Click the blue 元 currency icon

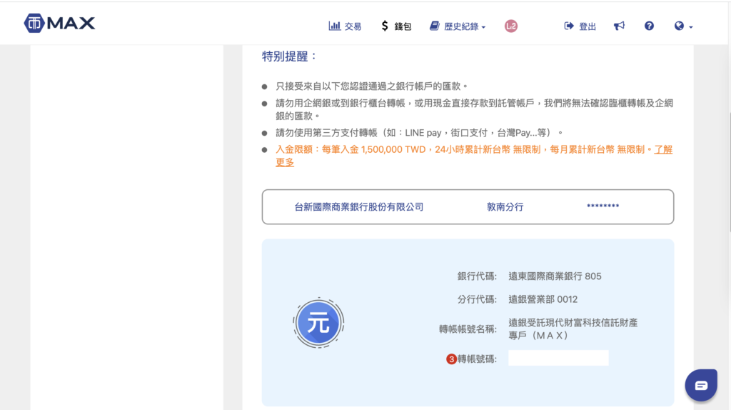point(318,324)
